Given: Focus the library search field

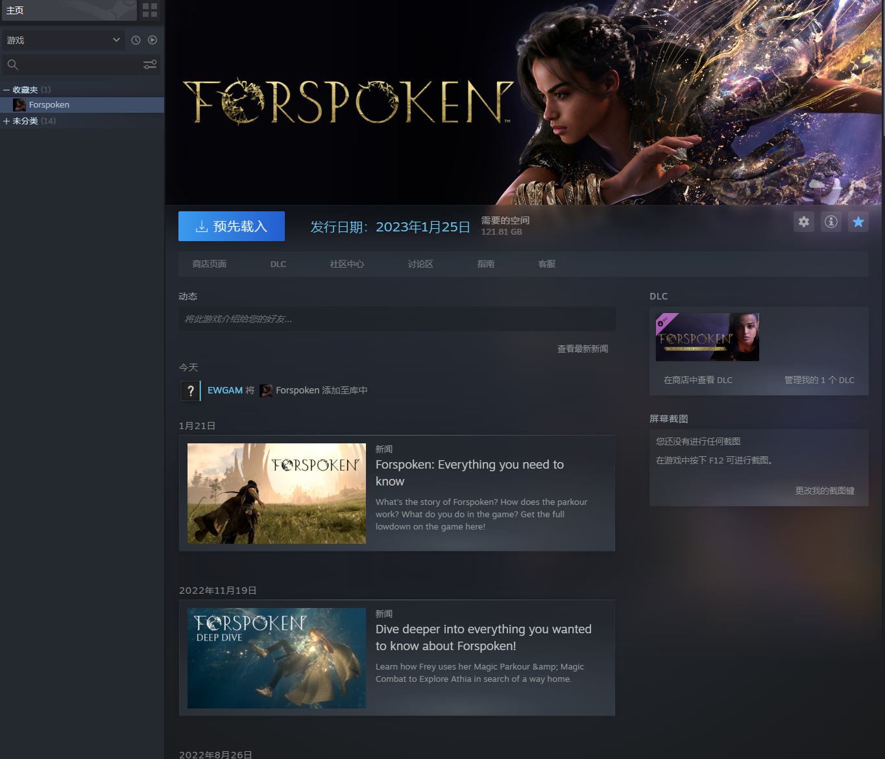Looking at the screenshot, I should [x=80, y=65].
